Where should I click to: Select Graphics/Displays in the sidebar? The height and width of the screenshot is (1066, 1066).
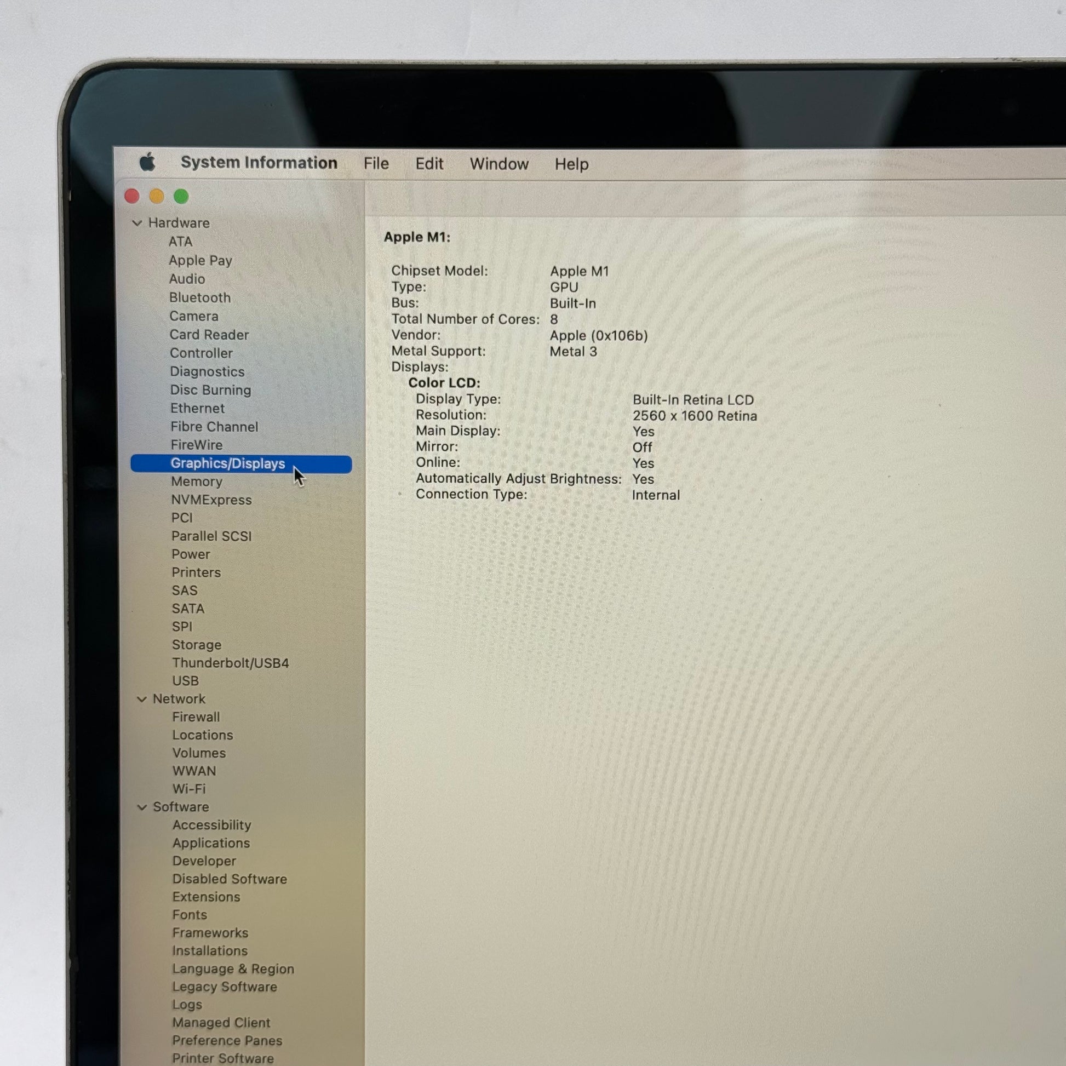[241, 464]
